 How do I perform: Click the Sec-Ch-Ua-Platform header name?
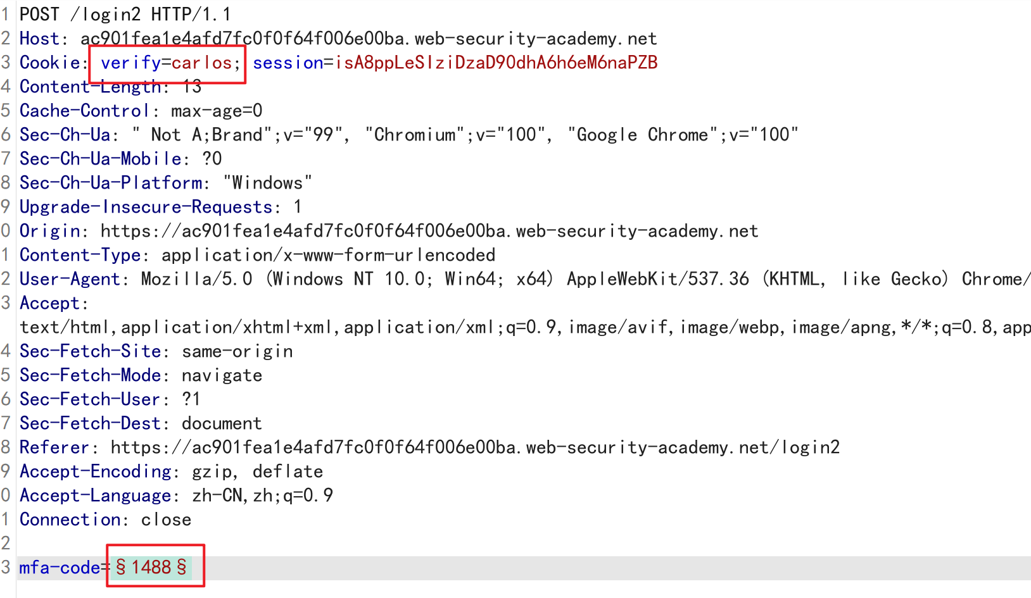pos(110,183)
